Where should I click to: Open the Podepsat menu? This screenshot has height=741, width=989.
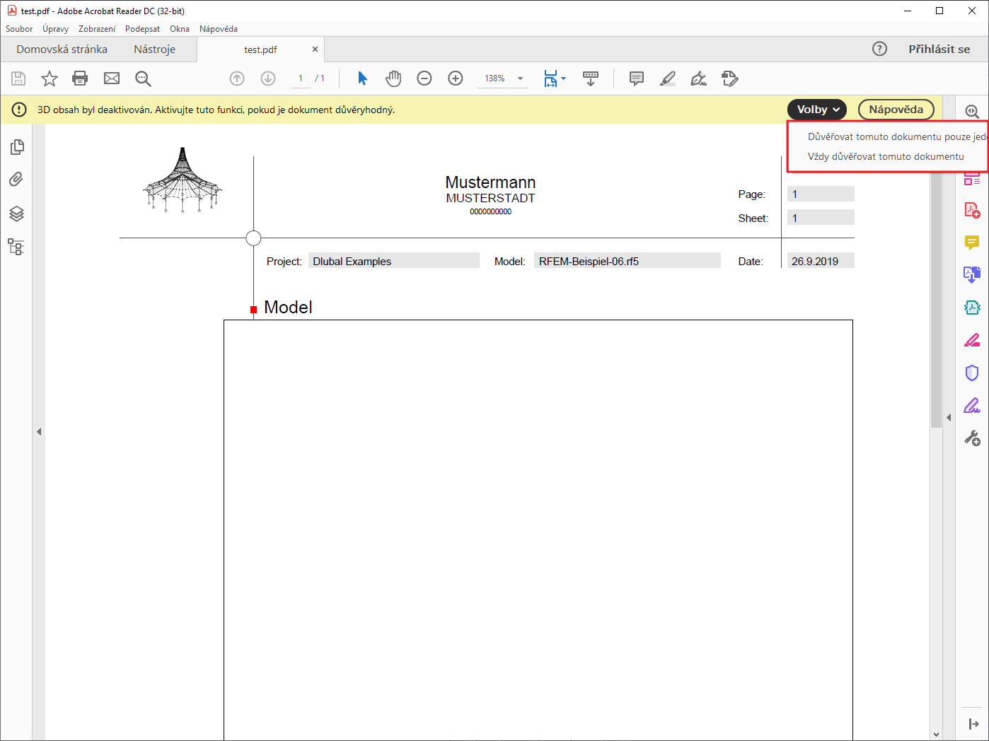click(x=142, y=29)
